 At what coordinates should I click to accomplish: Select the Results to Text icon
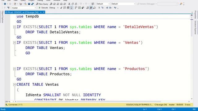(87, 8)
